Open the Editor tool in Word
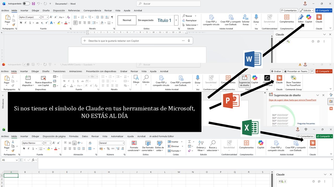Image resolution: width=334 pixels, height=187 pixels. [x=301, y=19]
